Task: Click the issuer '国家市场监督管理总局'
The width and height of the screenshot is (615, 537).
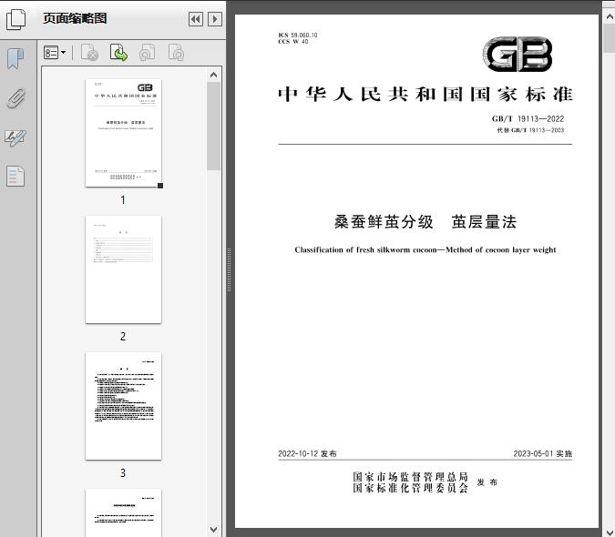Action: tap(410, 477)
